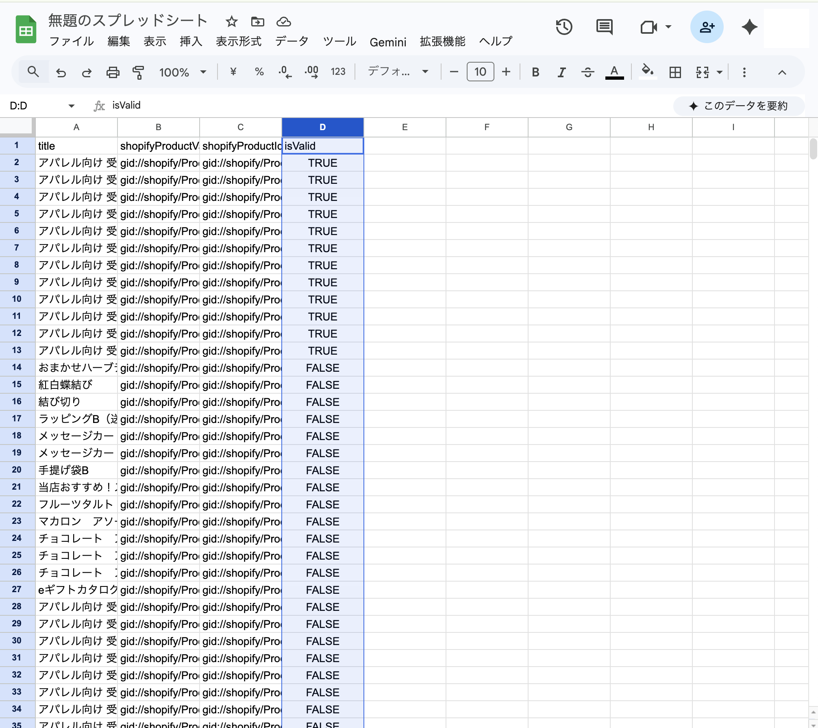Toggle strikethrough formatting

click(x=587, y=72)
